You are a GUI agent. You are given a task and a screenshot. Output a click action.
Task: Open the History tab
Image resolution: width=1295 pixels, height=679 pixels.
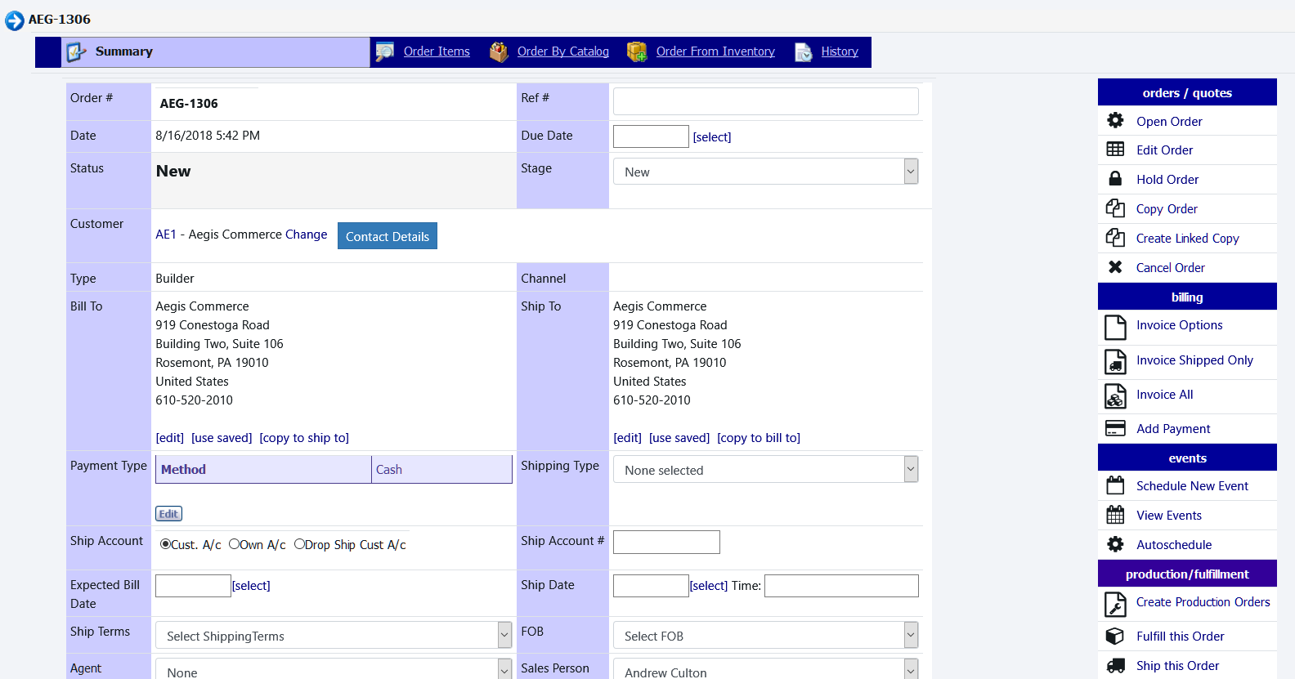[839, 51]
